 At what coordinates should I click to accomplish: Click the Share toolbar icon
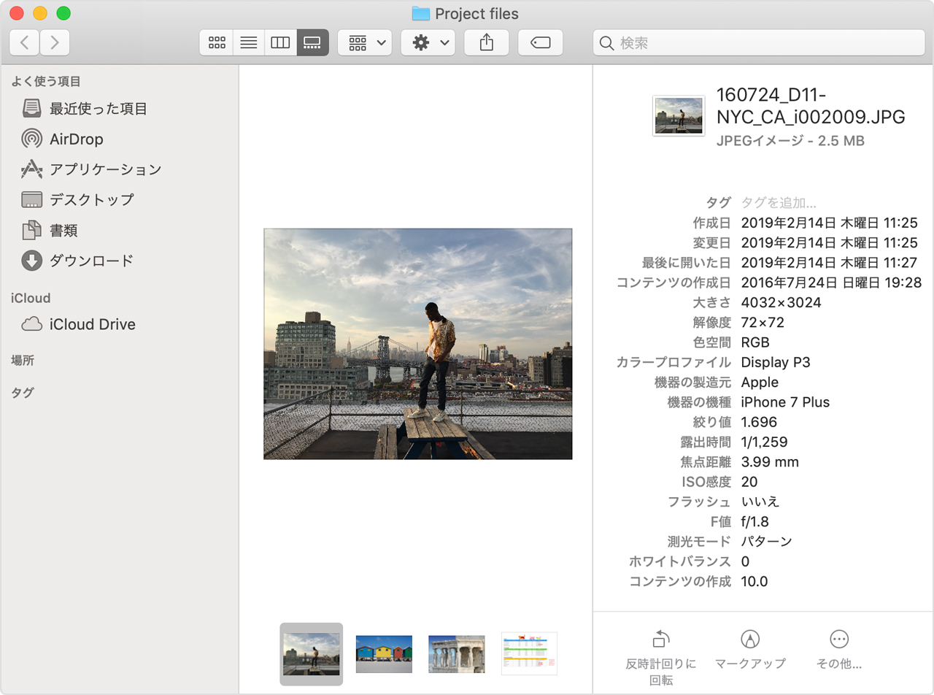[487, 43]
